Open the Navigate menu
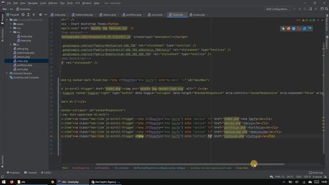This screenshot has width=329, height=185. click(x=33, y=3)
